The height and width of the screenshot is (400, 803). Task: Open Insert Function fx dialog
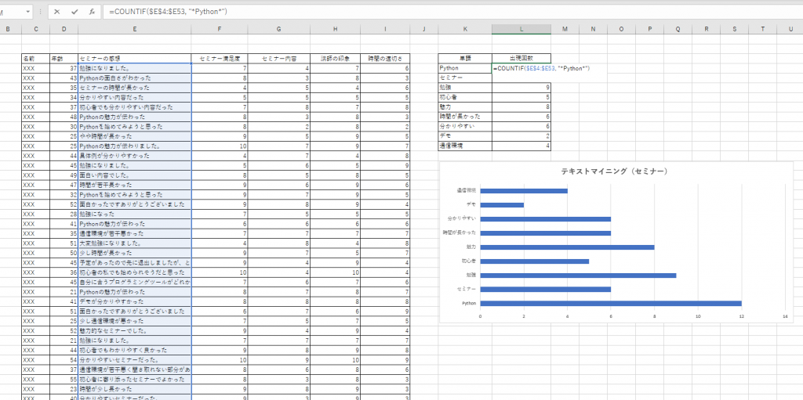click(x=92, y=12)
